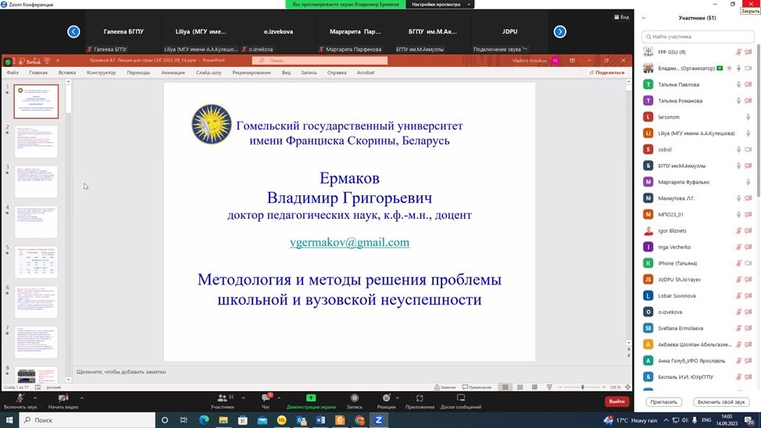This screenshot has height=428, width=761.
Task: Open the Слайд-шоу ribbon tab
Action: click(209, 73)
